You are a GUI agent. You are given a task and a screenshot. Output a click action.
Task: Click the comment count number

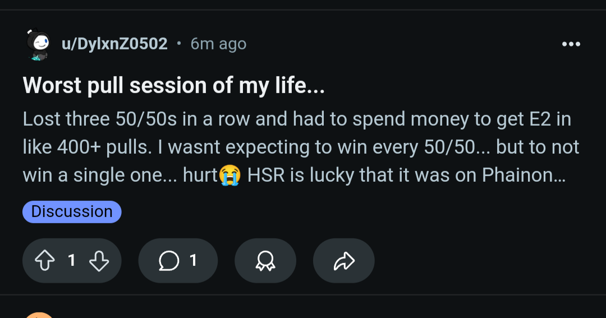pos(193,260)
